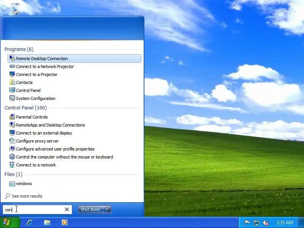The image size is (304, 228).
Task: Click the Connect to an external display icon
Action: (x=12, y=133)
